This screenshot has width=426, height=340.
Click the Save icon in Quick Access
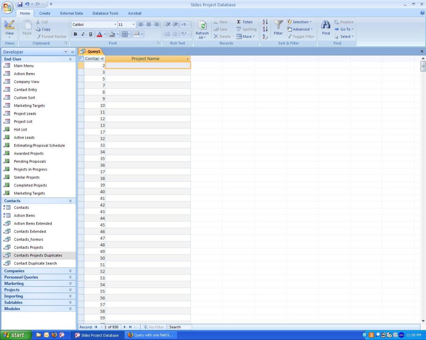20,4
